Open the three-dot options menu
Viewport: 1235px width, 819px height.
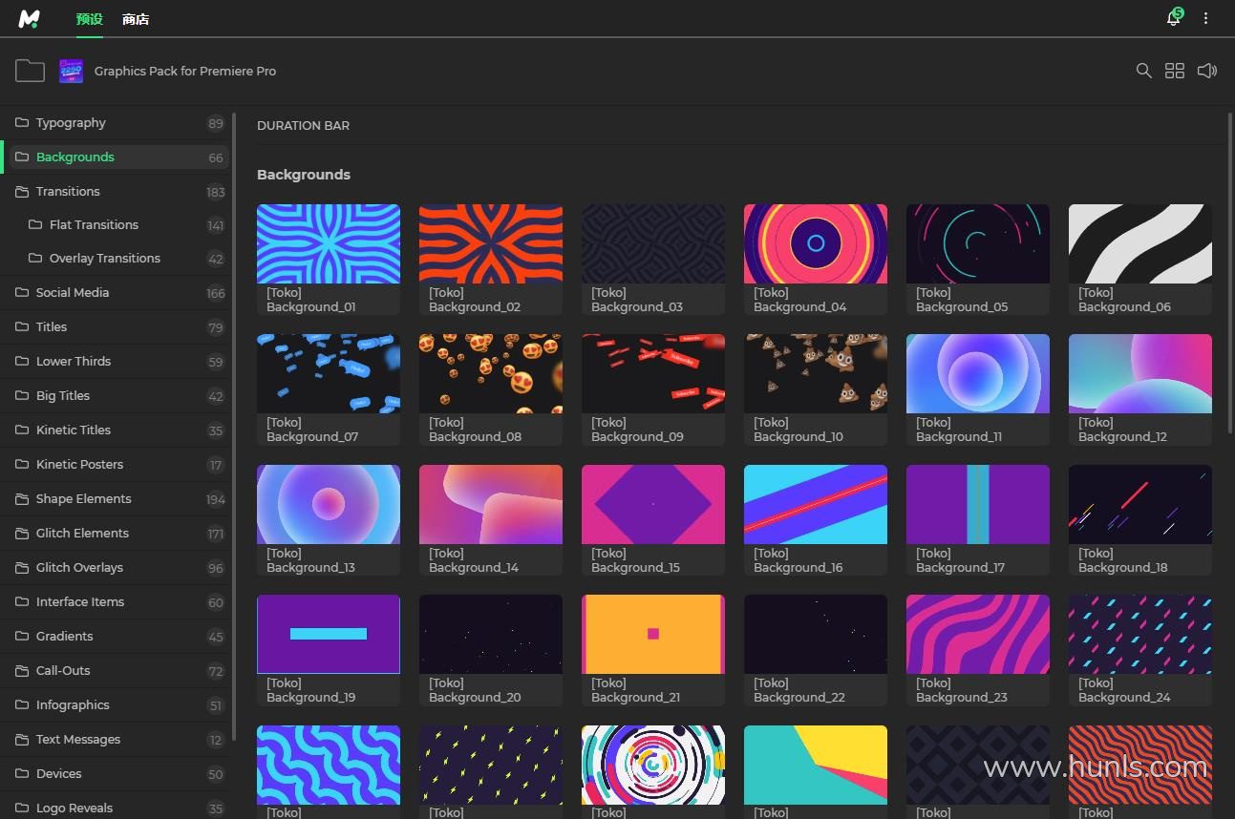[1205, 19]
